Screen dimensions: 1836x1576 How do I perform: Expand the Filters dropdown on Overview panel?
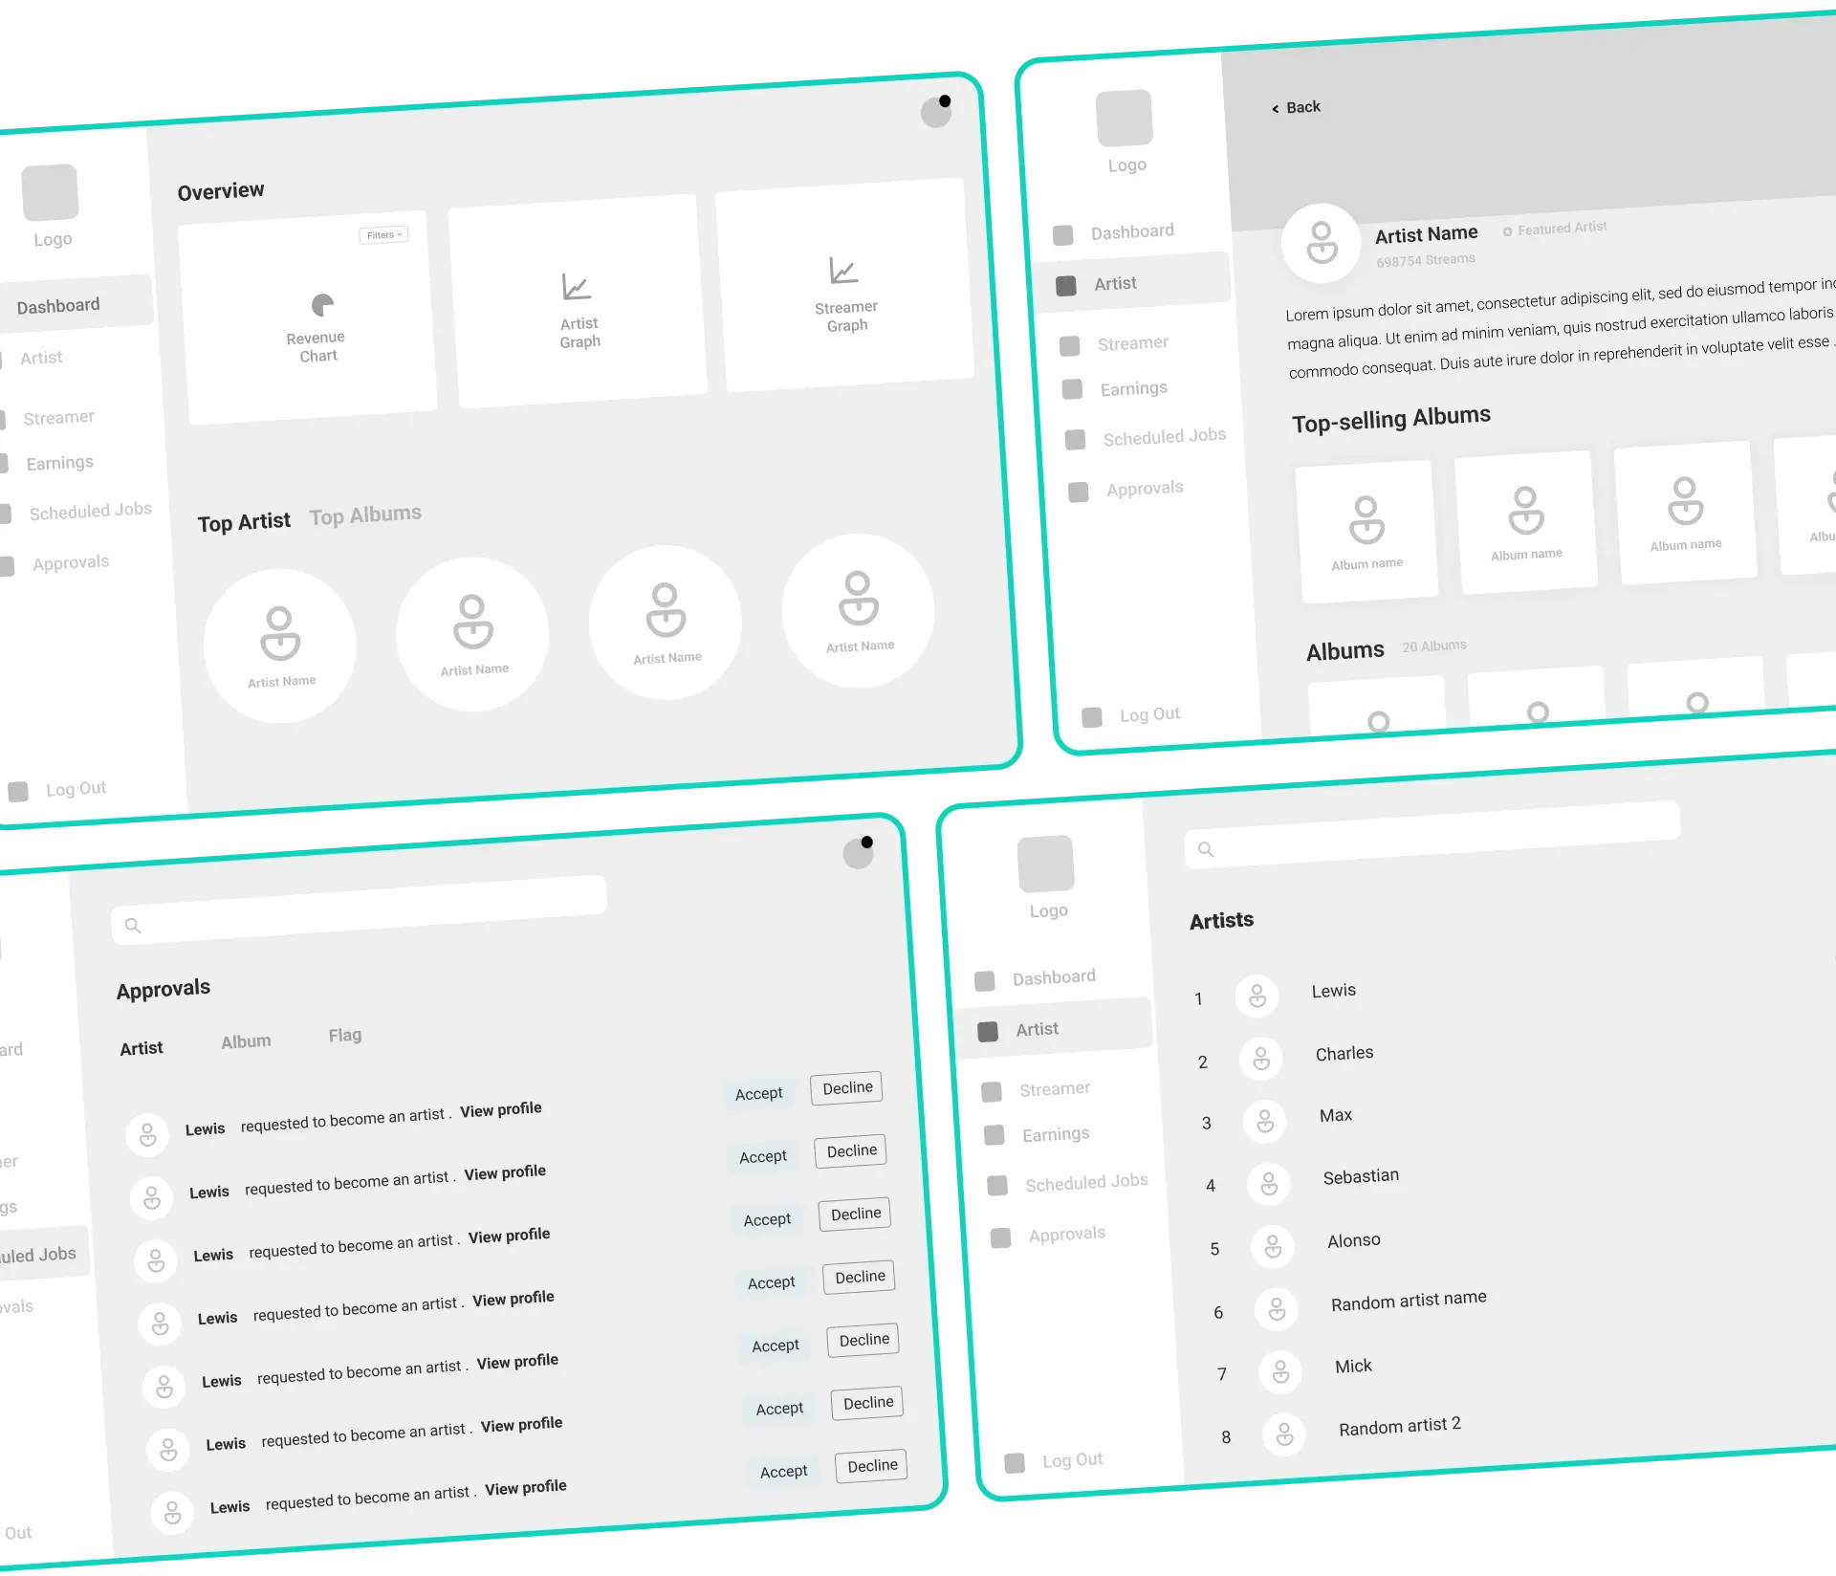click(x=384, y=234)
